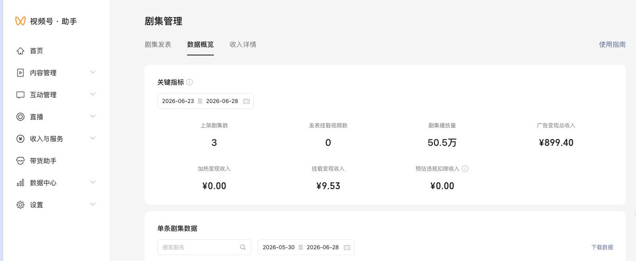The height and width of the screenshot is (261, 636).
Task: Click the end date 2026-06-28 in 关键指标
Action: 222,101
